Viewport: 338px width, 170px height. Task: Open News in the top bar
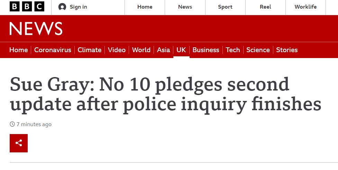click(x=185, y=7)
